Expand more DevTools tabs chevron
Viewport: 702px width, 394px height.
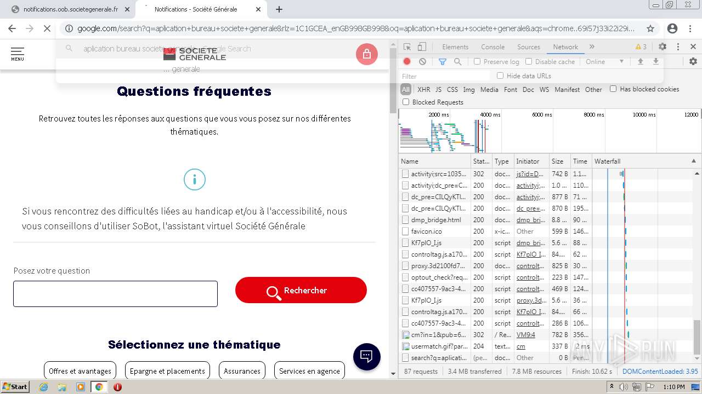pos(592,47)
